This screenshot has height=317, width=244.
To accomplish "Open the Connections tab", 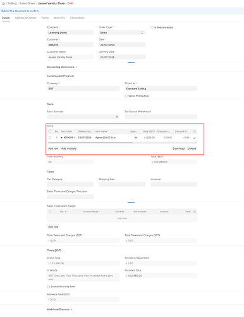I will 77,18.
